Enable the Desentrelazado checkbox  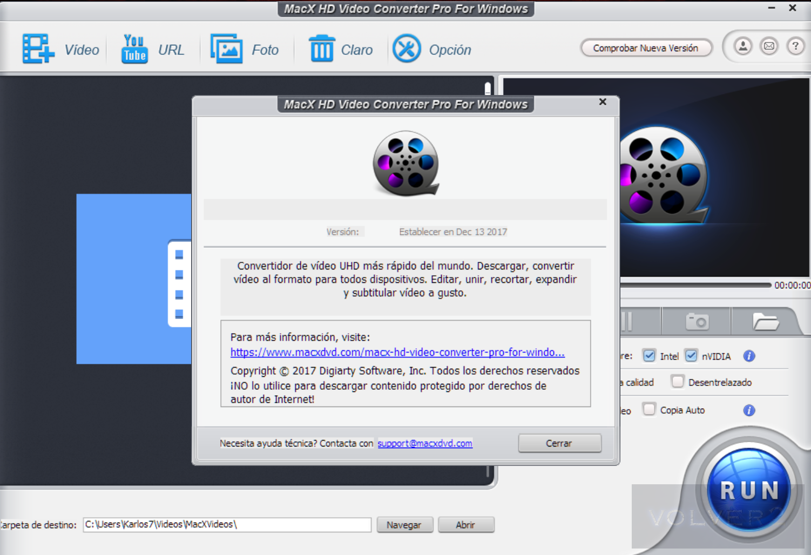[678, 382]
